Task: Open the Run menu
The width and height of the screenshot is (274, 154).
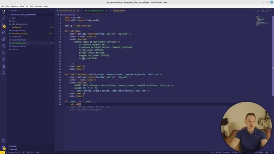Action: tap(31, 6)
